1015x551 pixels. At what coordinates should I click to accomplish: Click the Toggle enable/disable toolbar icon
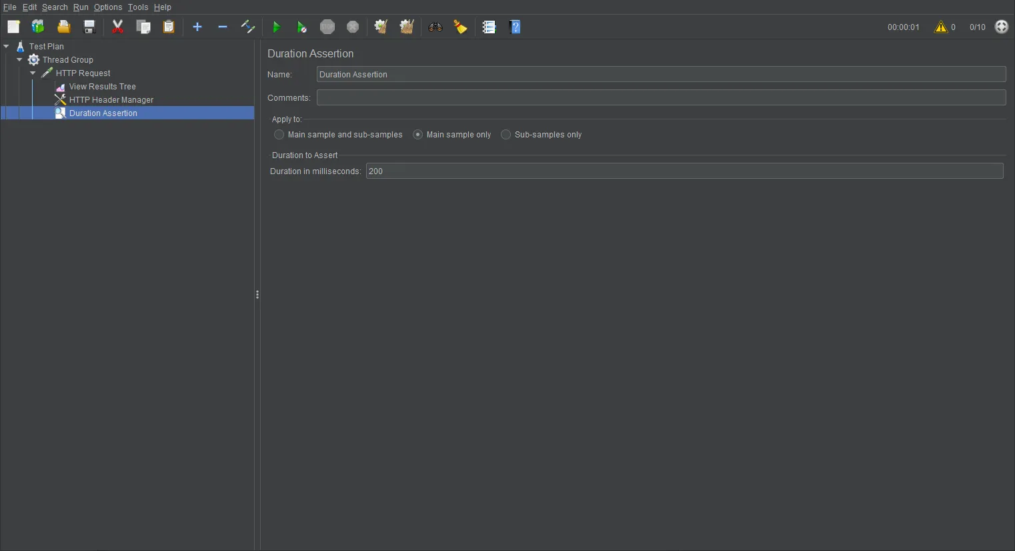248,27
